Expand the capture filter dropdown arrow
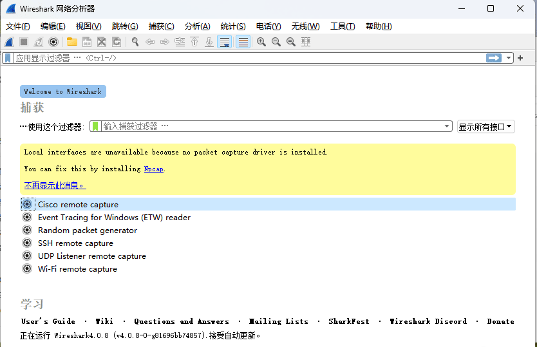Viewport: 537px width, 347px height. pyautogui.click(x=447, y=126)
